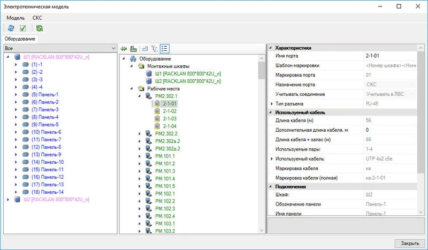Open the Модель menu

click(x=16, y=18)
